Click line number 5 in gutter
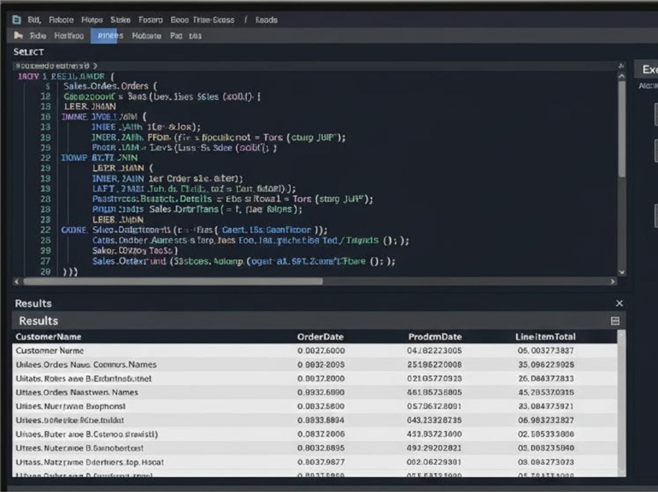658x492 pixels. (x=47, y=86)
